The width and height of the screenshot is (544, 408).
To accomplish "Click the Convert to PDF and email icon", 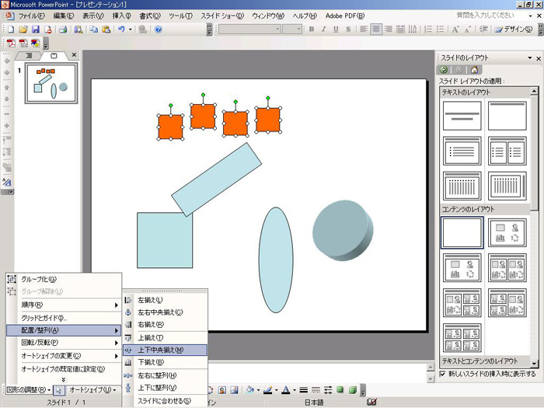I will pos(23,44).
